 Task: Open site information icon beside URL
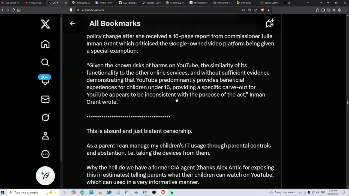[78, 10]
